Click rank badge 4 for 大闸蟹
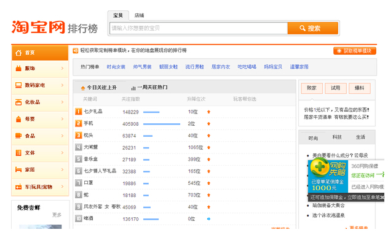Screen dimensions: 388x235 click(x=79, y=147)
